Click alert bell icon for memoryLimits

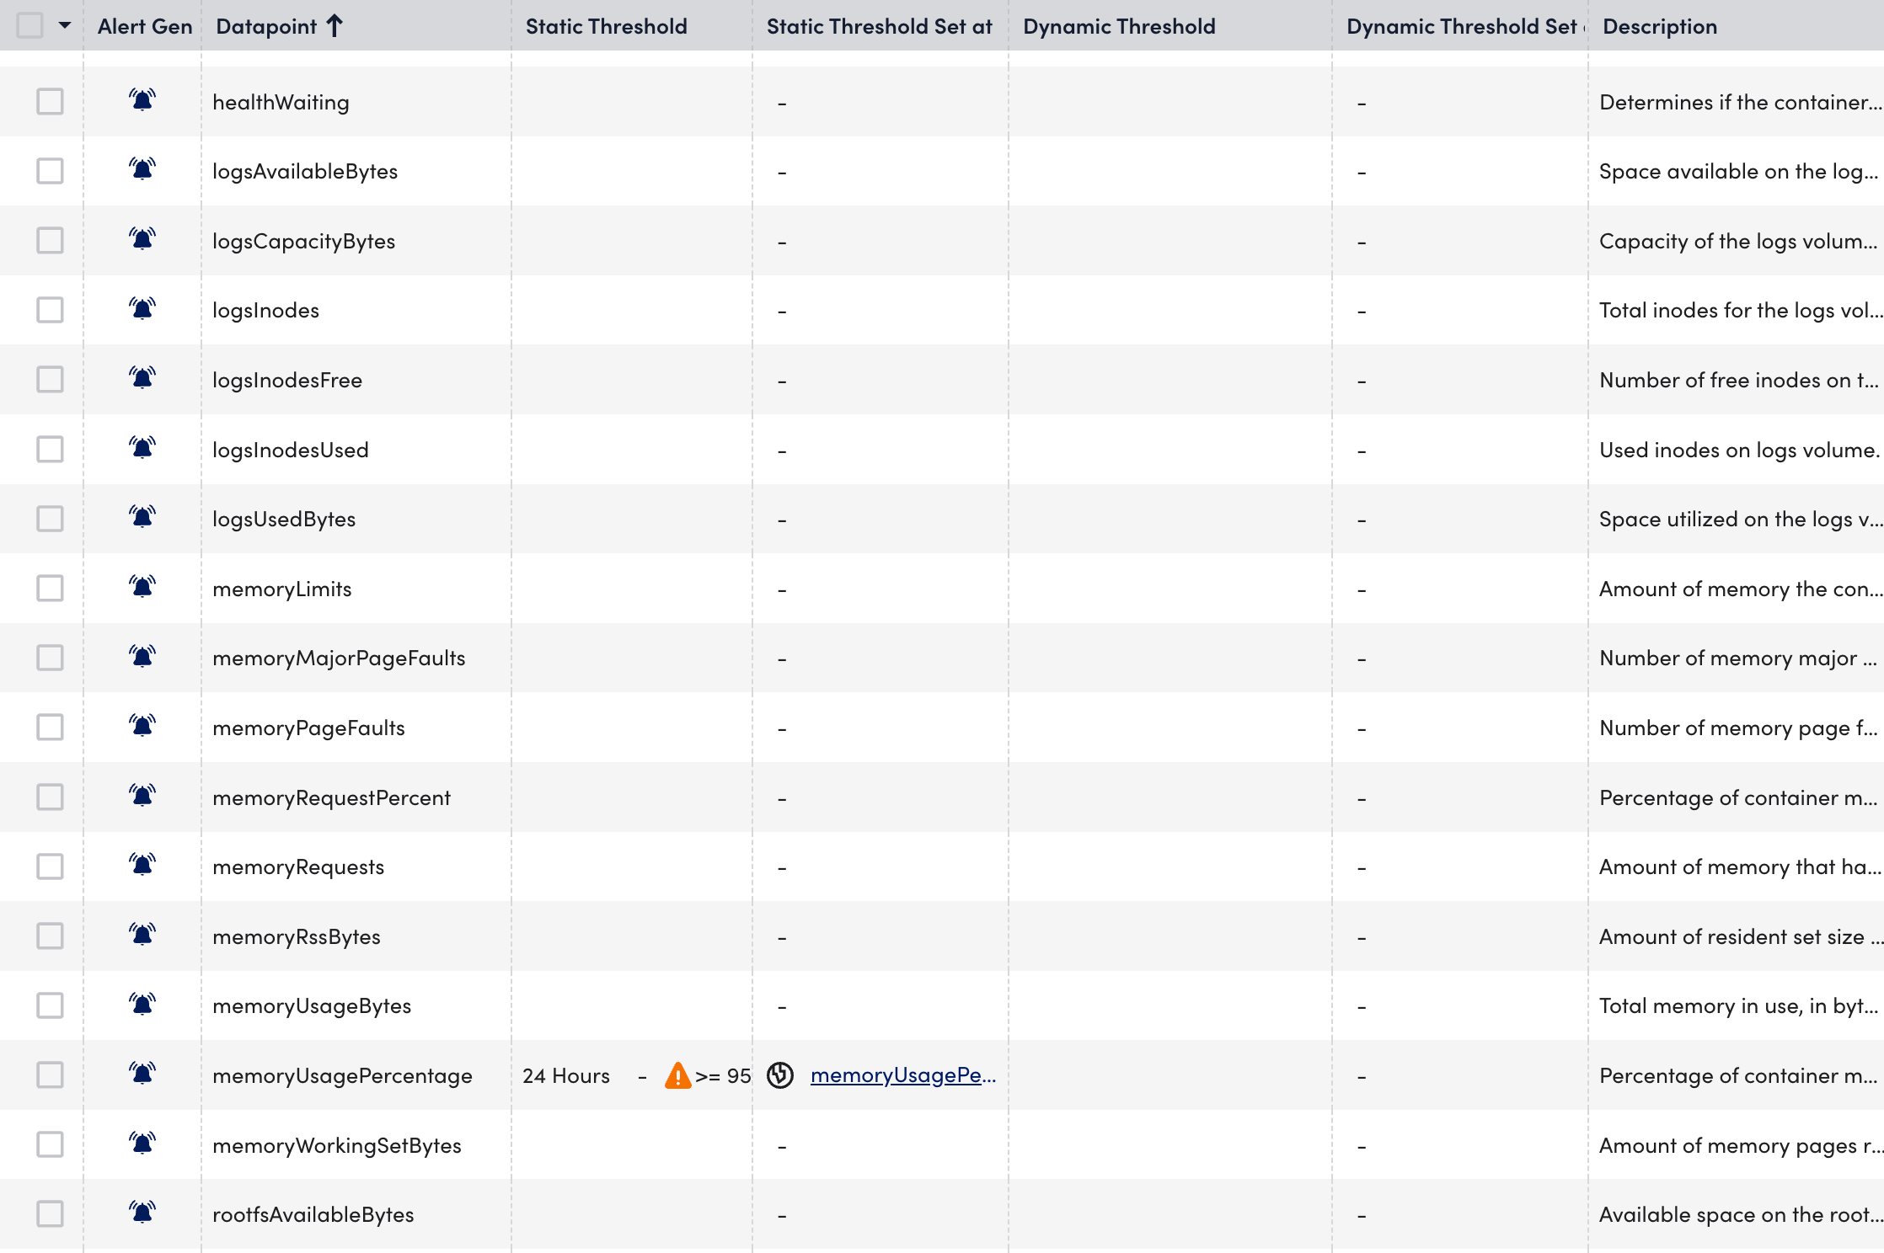142,587
